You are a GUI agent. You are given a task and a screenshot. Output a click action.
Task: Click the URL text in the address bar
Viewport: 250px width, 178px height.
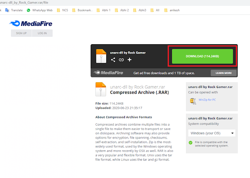(x=24, y=3)
